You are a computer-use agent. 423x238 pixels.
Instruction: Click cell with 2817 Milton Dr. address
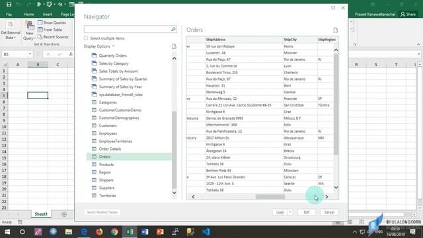click(244, 138)
